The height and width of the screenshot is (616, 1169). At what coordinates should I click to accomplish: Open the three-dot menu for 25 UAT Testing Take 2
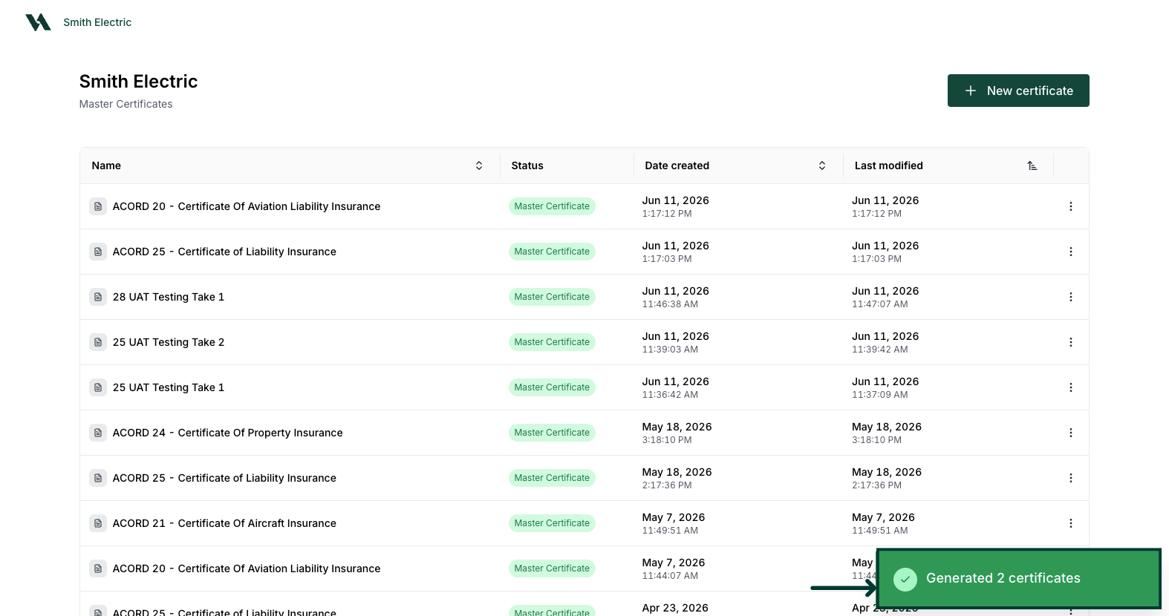(x=1071, y=342)
